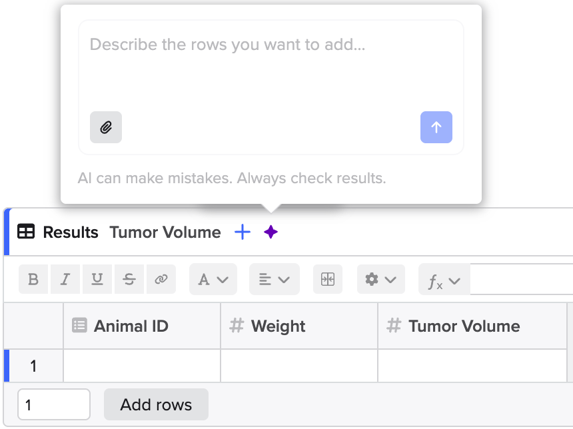The height and width of the screenshot is (429, 573).
Task: Insert a hyperlink with link icon
Action: [161, 280]
